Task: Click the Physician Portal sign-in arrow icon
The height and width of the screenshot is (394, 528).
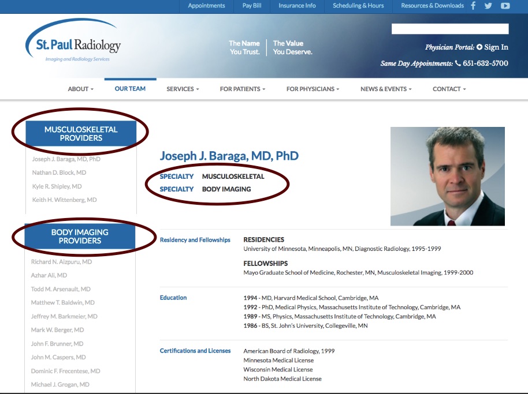Action: coord(479,47)
